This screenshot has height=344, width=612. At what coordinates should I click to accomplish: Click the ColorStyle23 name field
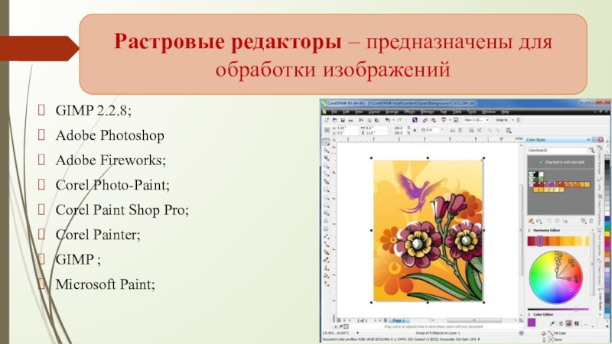[x=557, y=150]
